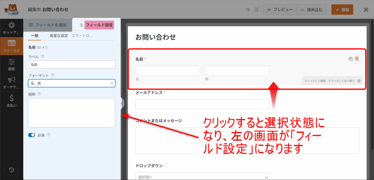This screenshot has width=374, height=180.
Task: Save the form with 保存 button
Action: click(x=342, y=10)
